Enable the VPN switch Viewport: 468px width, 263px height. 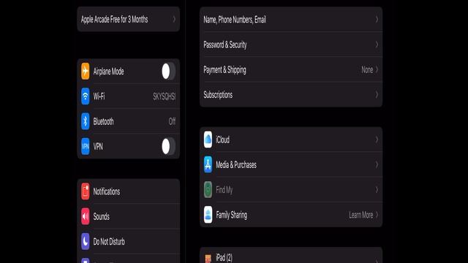pyautogui.click(x=168, y=146)
